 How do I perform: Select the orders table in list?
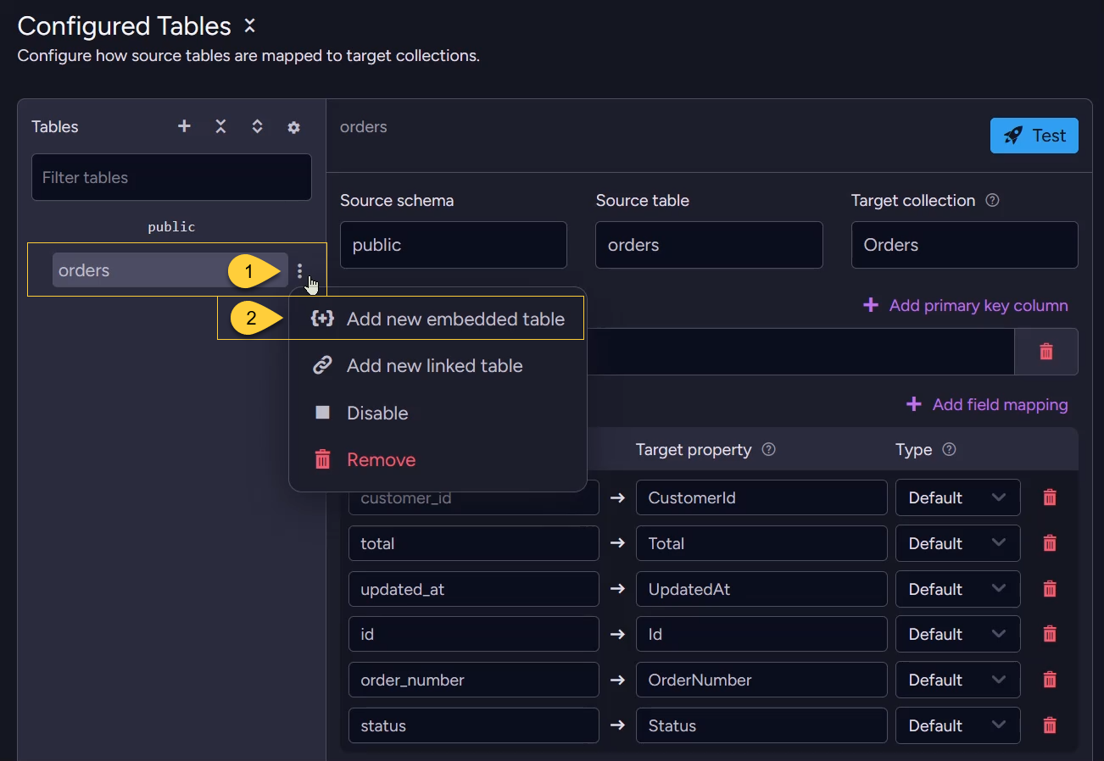pos(170,270)
